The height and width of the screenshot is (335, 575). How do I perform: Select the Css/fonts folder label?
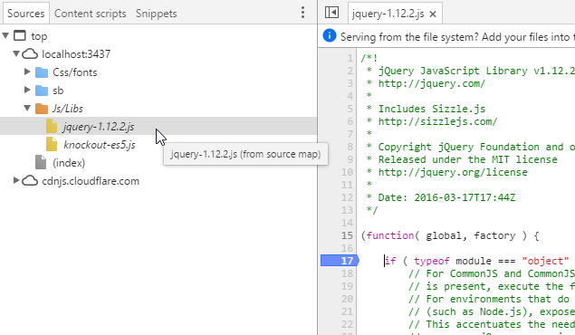(x=75, y=72)
